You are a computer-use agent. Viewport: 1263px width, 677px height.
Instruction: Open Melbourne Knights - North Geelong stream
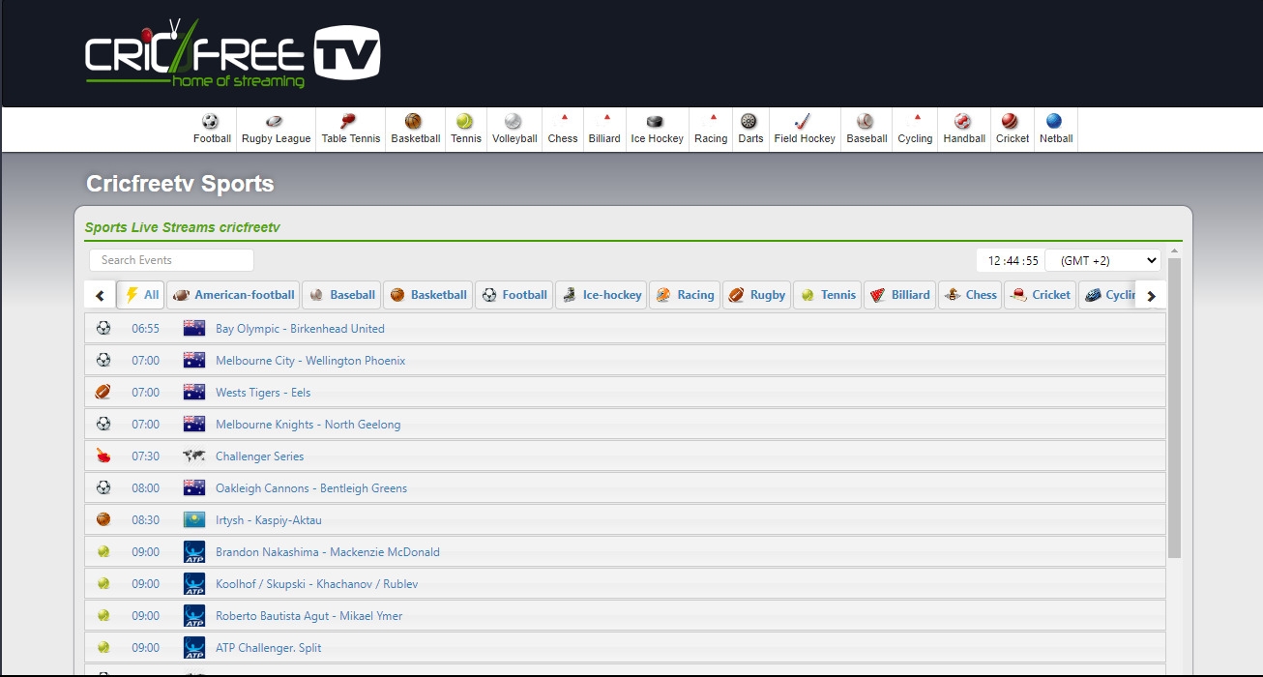[308, 425]
